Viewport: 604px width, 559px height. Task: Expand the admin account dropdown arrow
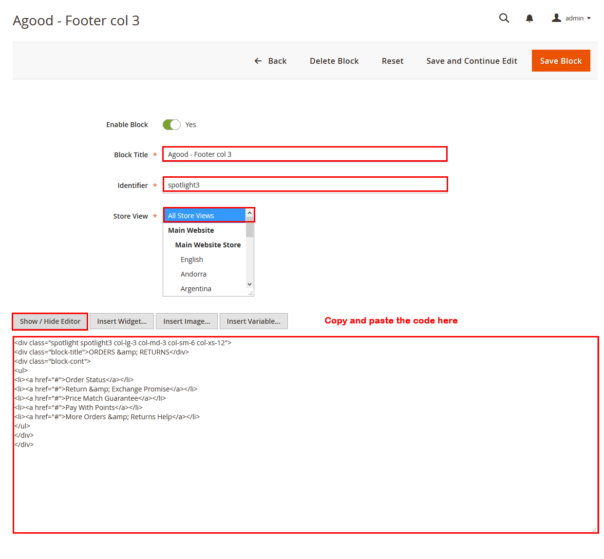click(x=589, y=19)
